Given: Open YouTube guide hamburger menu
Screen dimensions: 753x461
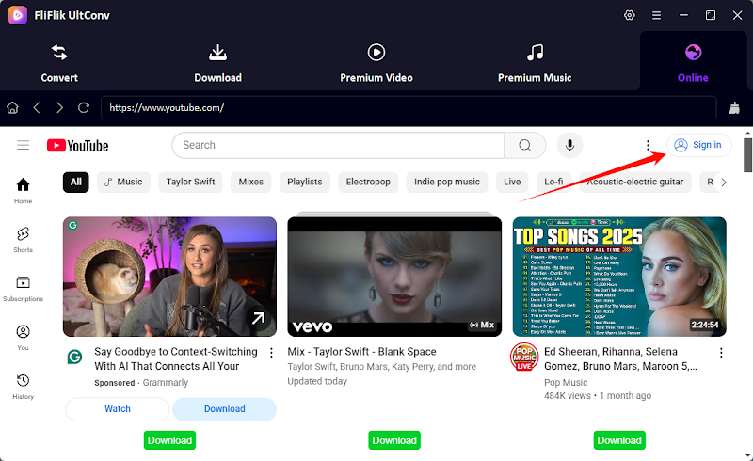Looking at the screenshot, I should coord(23,145).
